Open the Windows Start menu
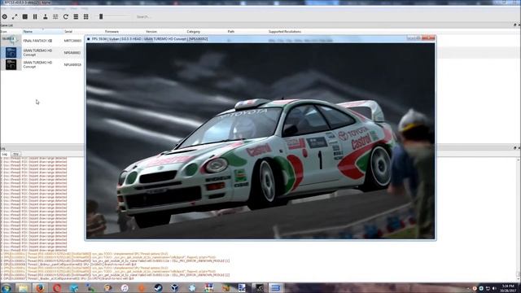Image resolution: width=521 pixels, height=293 pixels. (x=6, y=288)
